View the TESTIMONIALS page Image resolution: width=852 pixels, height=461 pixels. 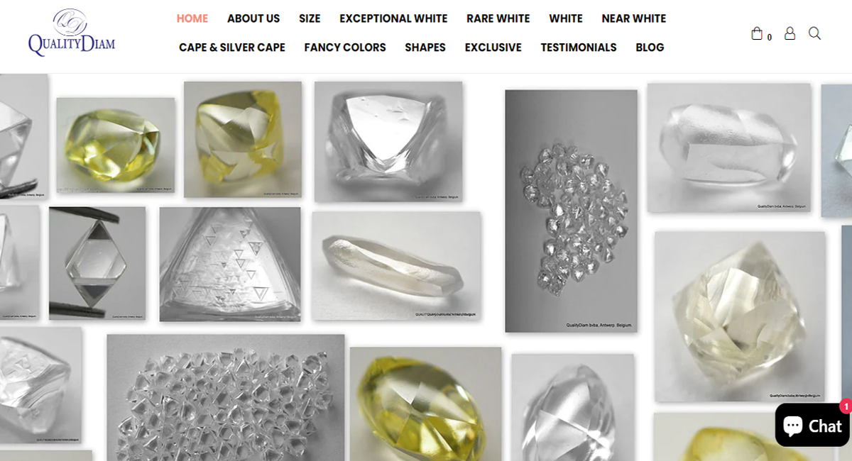tap(579, 48)
